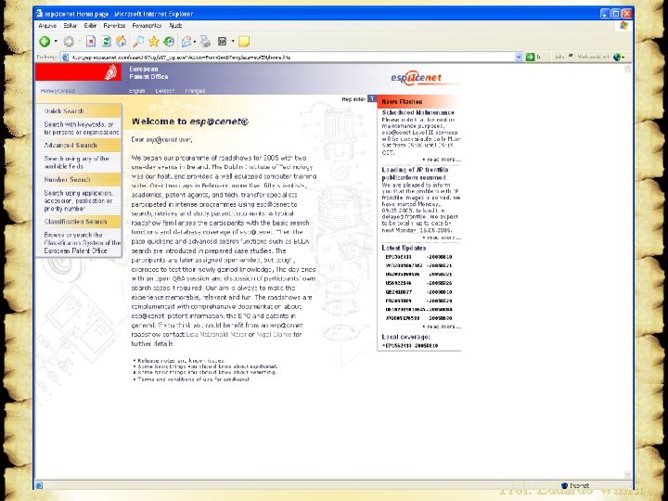Click the IE page icon in title bar
The width and height of the screenshot is (668, 501).
pyautogui.click(x=39, y=14)
